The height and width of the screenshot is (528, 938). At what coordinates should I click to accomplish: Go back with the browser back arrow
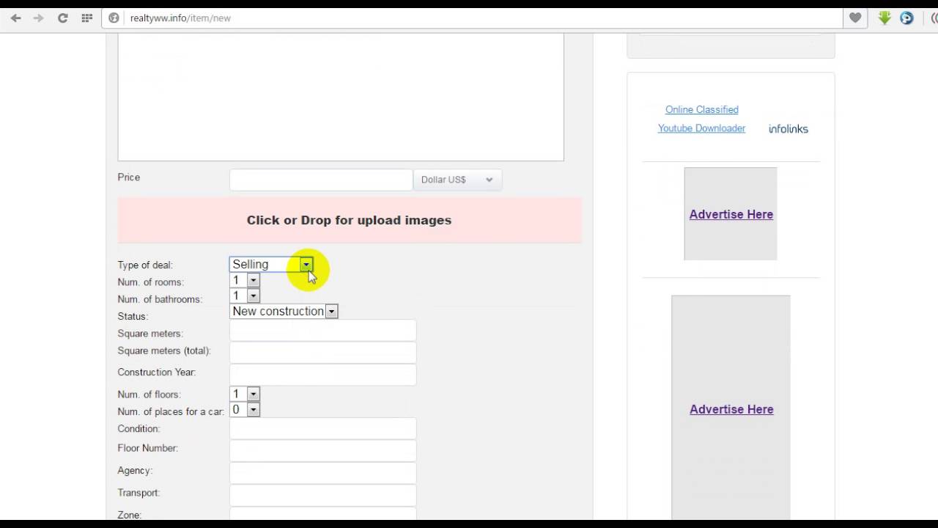point(15,18)
